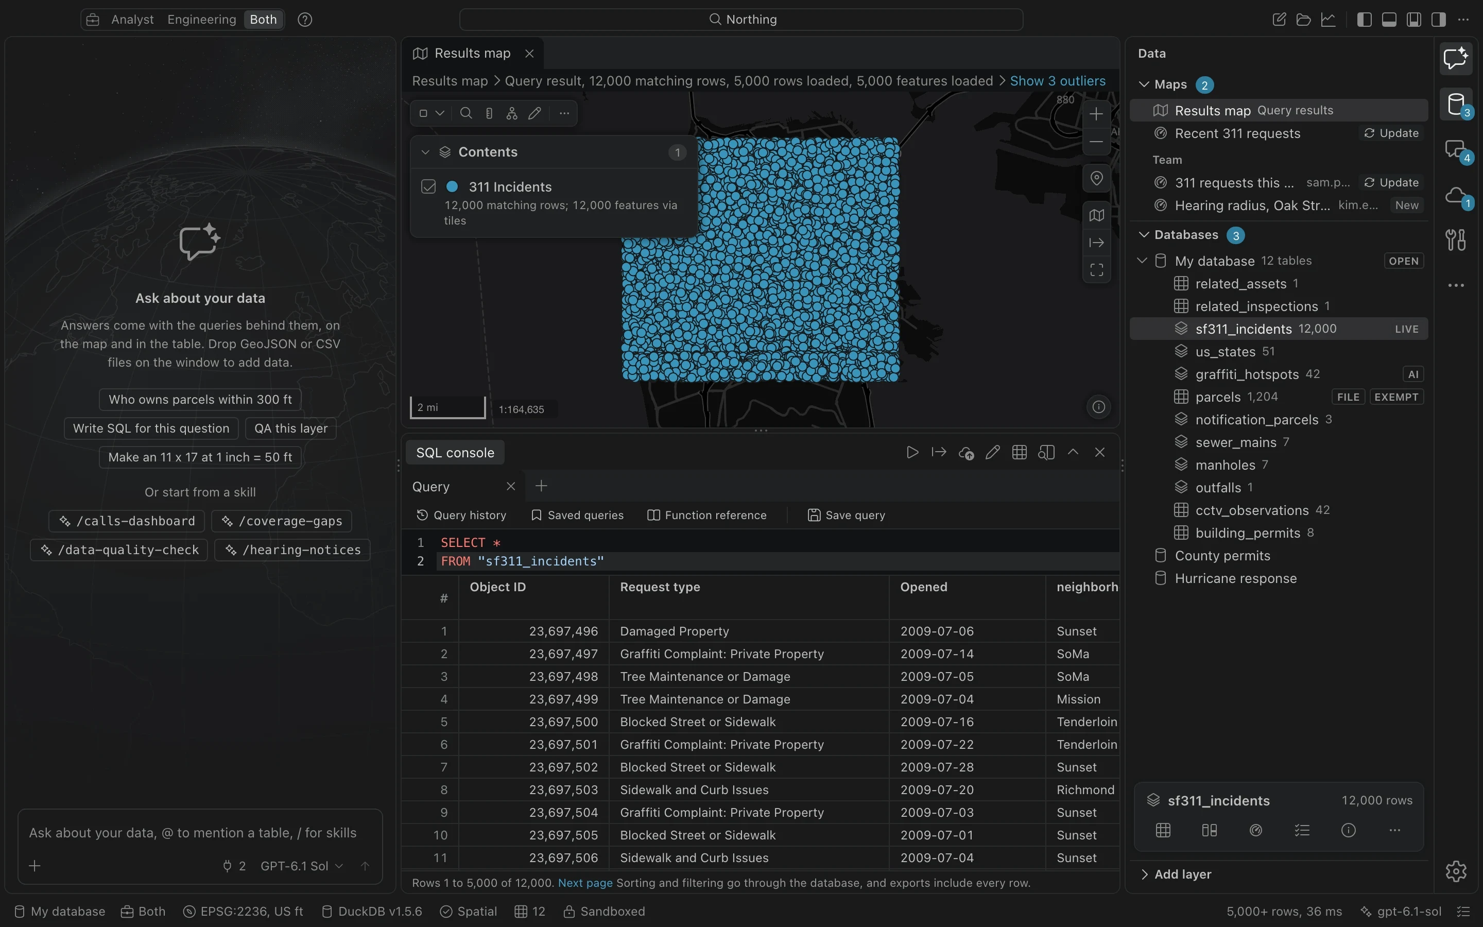Screen dimensions: 1483x927
Task: Click the 311 Incidents blue color dot
Action: click(x=452, y=186)
